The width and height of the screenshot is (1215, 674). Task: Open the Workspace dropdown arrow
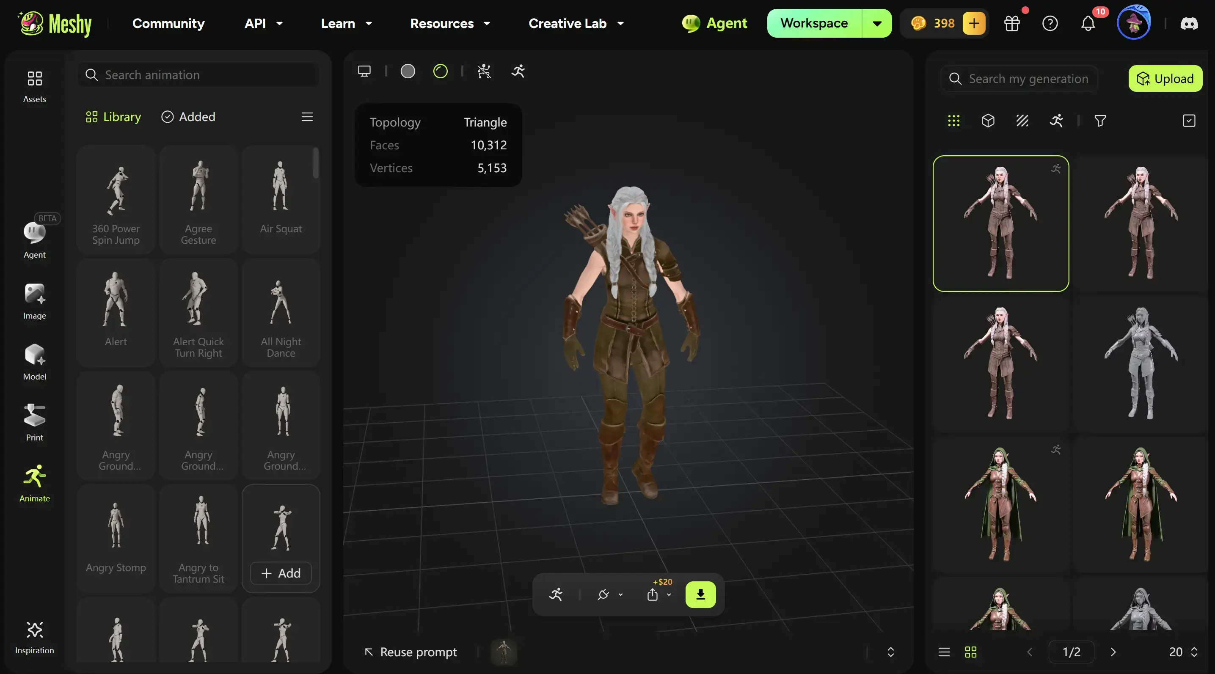pos(877,23)
